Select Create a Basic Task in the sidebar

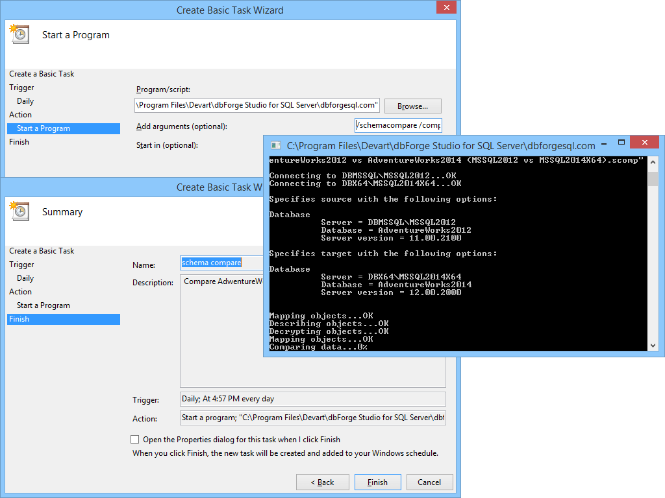pos(42,73)
